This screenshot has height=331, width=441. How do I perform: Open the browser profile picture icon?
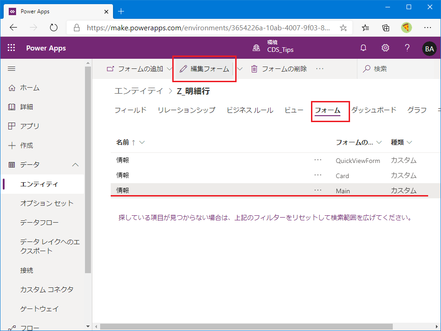click(407, 28)
